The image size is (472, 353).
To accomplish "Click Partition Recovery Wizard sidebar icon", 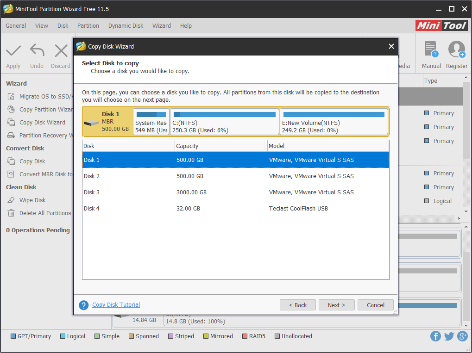I will [11, 135].
